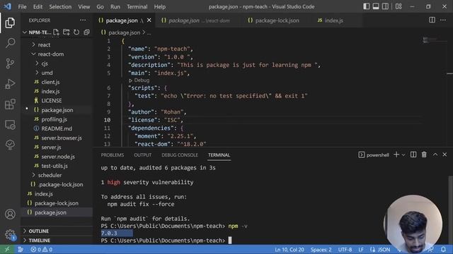Collapse all folders in explorer
453x254 pixels.
tap(86, 32)
